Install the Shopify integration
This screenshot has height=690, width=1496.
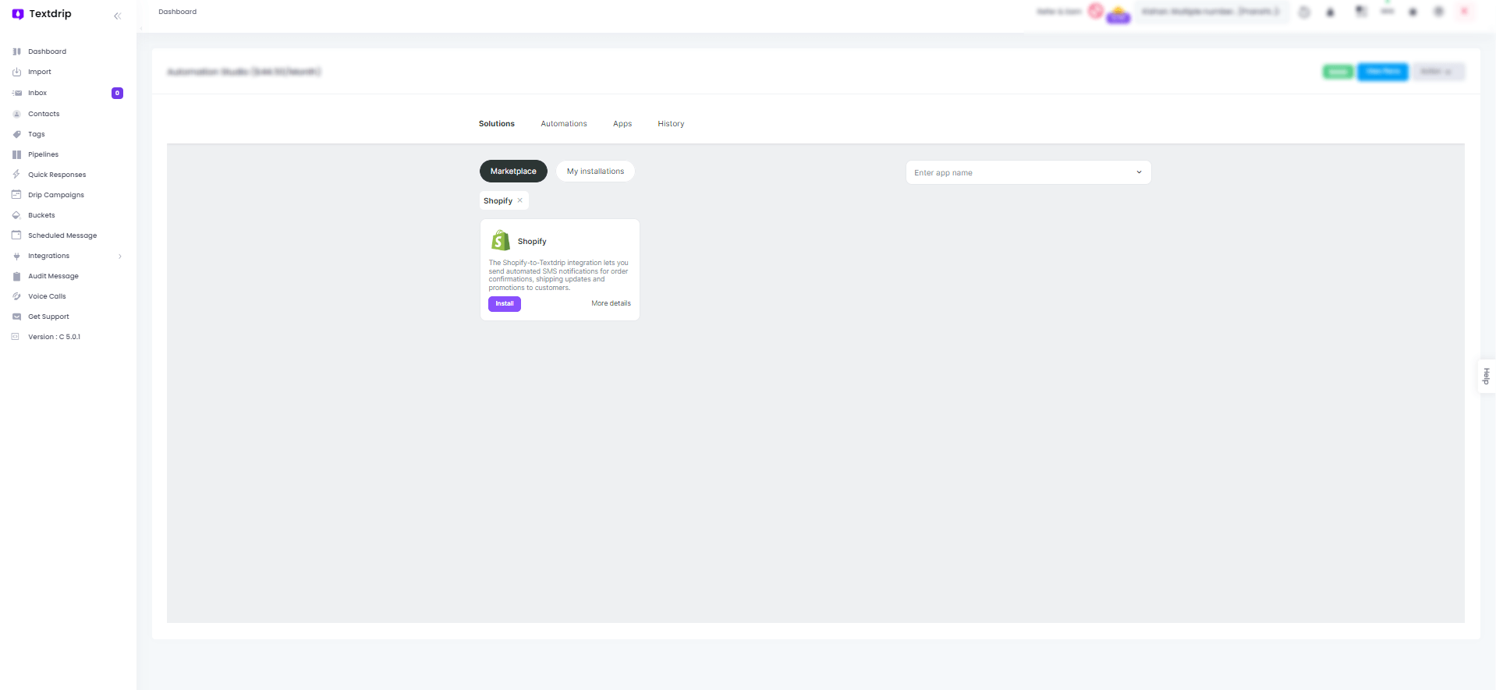(505, 304)
